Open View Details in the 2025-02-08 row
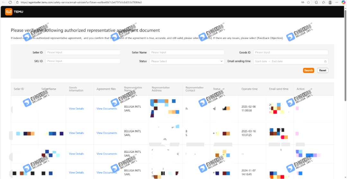 point(76,109)
